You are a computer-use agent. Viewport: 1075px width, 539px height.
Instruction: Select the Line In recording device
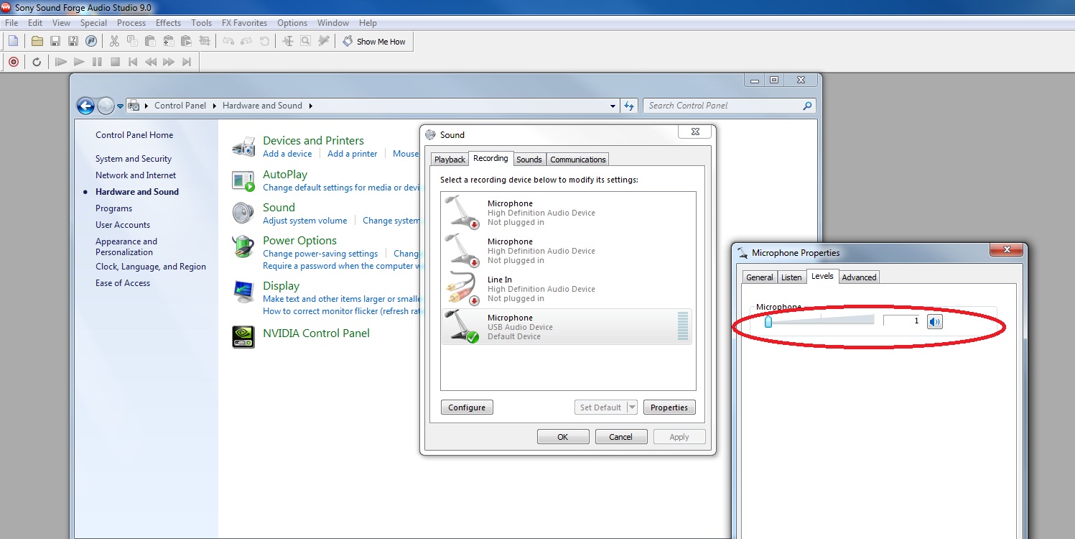point(567,289)
